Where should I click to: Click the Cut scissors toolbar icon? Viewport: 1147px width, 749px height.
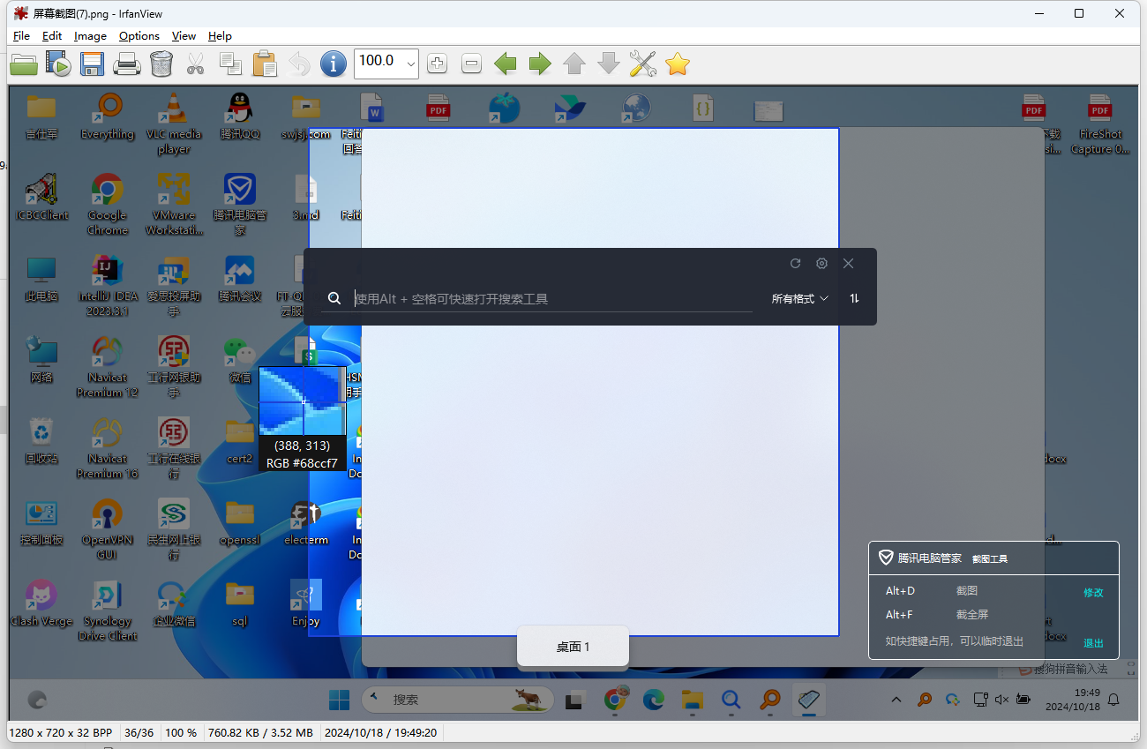tap(196, 64)
